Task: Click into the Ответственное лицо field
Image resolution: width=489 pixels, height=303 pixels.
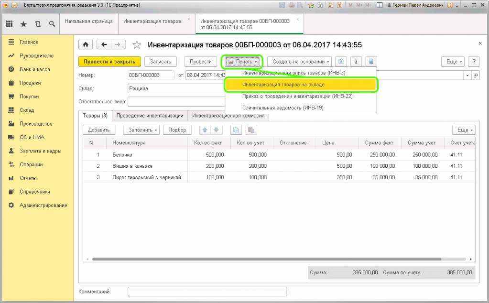Action: (176, 102)
